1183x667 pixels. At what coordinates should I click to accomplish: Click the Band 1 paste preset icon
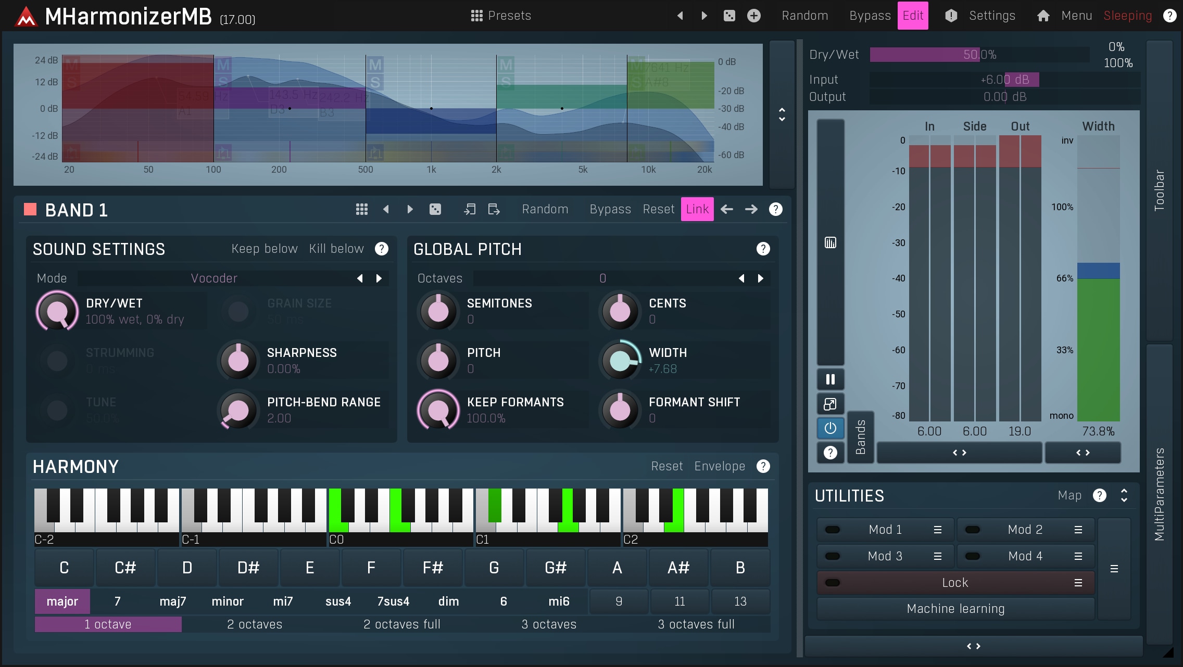pyautogui.click(x=494, y=209)
